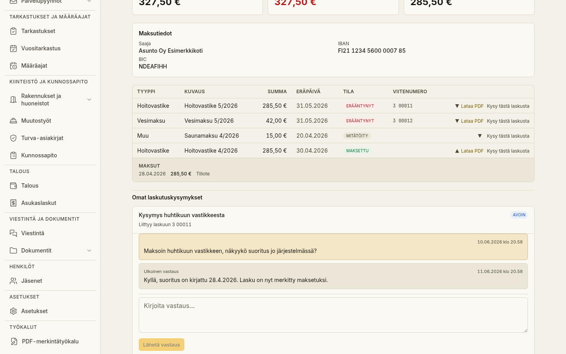Click the SUMMA column header
566x354 pixels.
point(277,92)
